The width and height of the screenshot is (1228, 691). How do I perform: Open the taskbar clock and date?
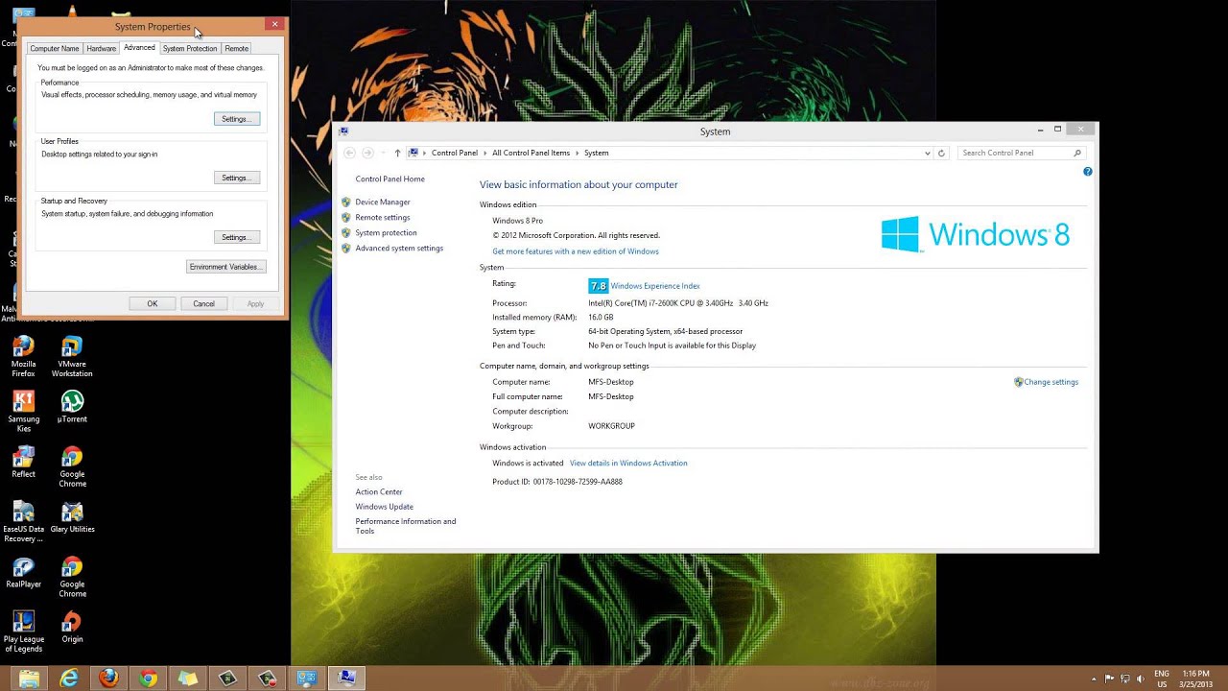click(1196, 679)
